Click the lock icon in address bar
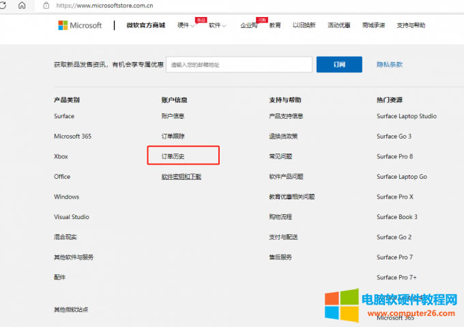Screen dimensions: 464x327 pos(46,5)
